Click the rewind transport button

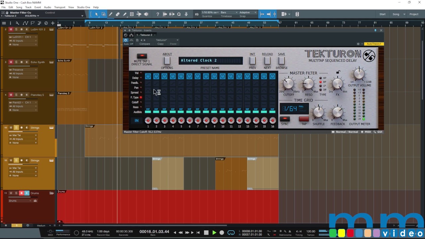pos(180,233)
